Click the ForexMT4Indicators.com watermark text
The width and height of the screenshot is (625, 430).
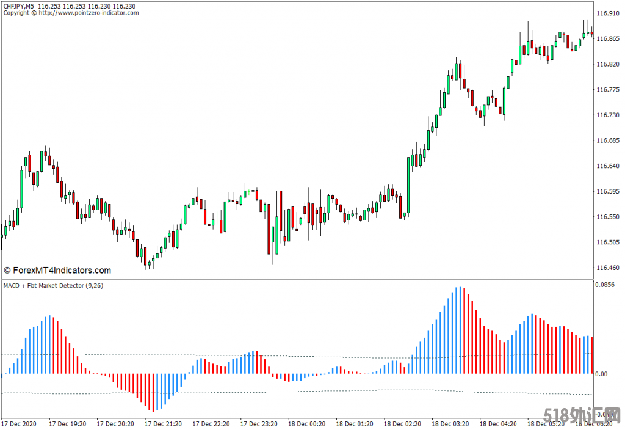(x=57, y=271)
